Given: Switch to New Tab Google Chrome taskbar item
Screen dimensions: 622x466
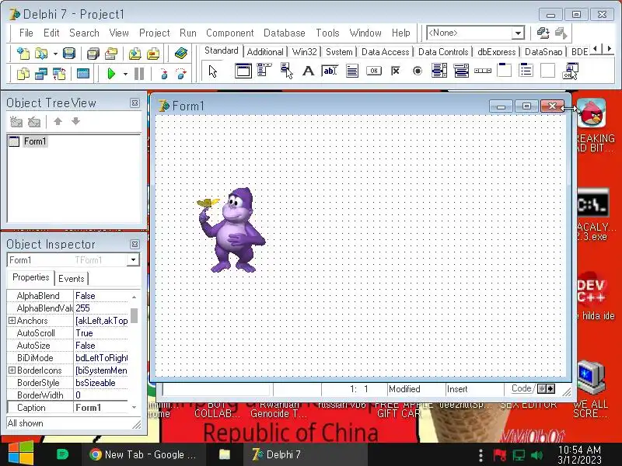Looking at the screenshot, I should (143, 454).
